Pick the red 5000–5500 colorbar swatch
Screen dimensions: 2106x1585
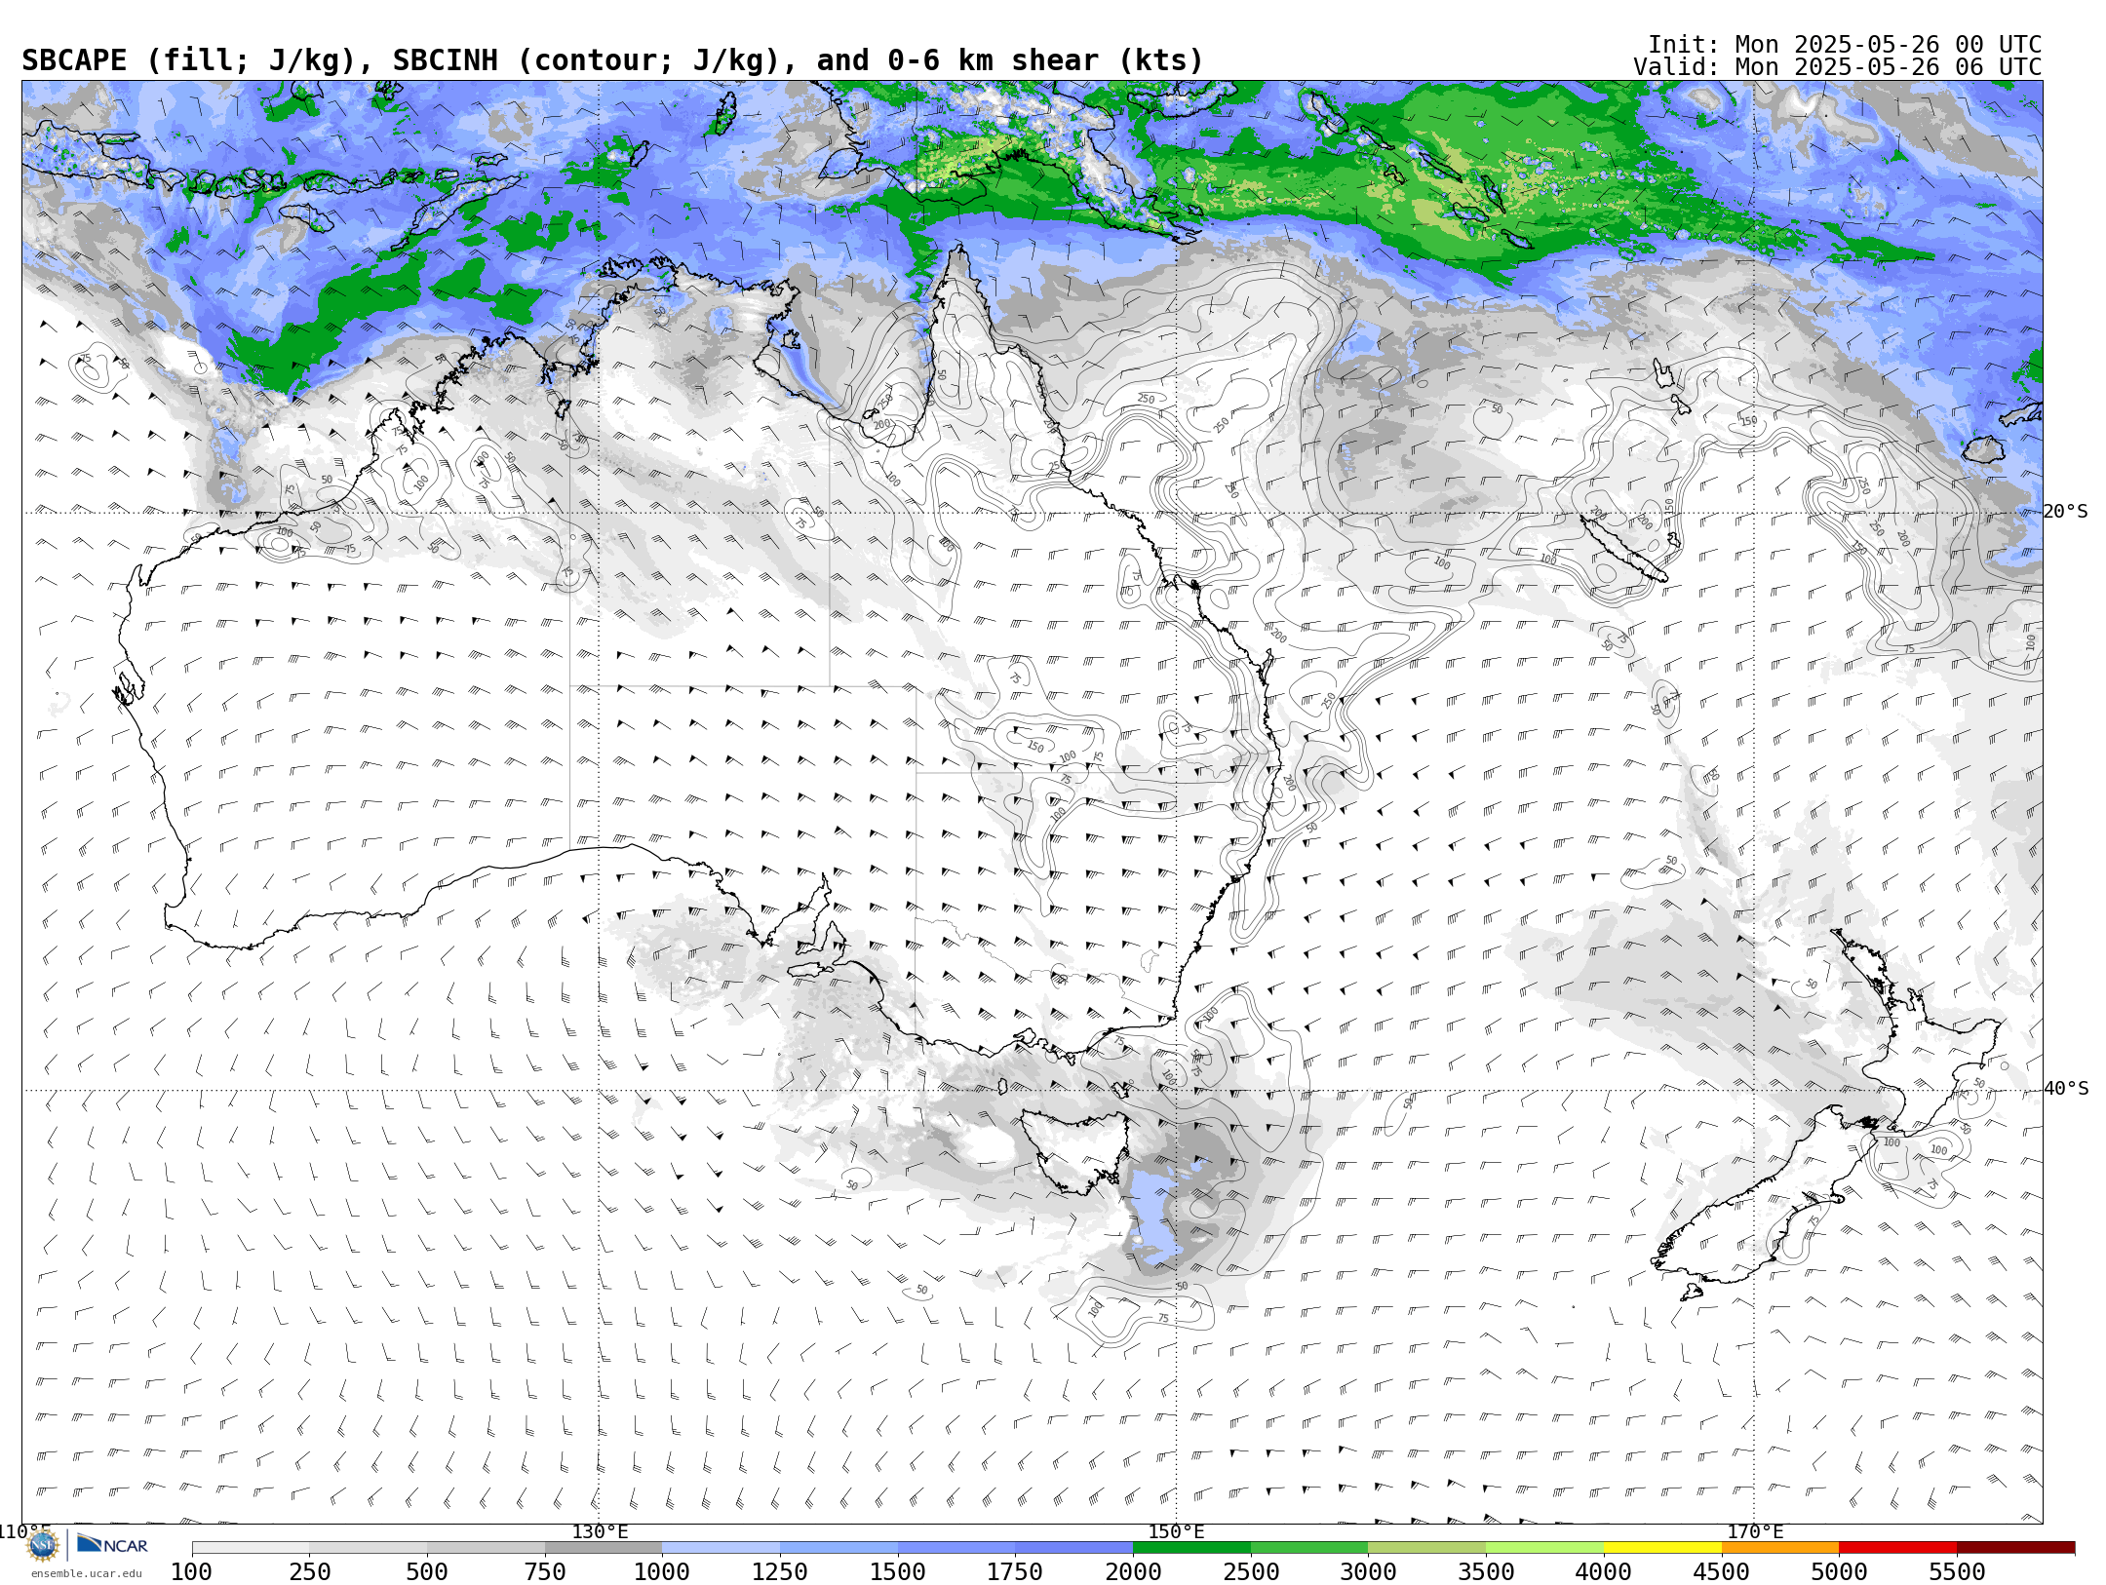click(1897, 1548)
